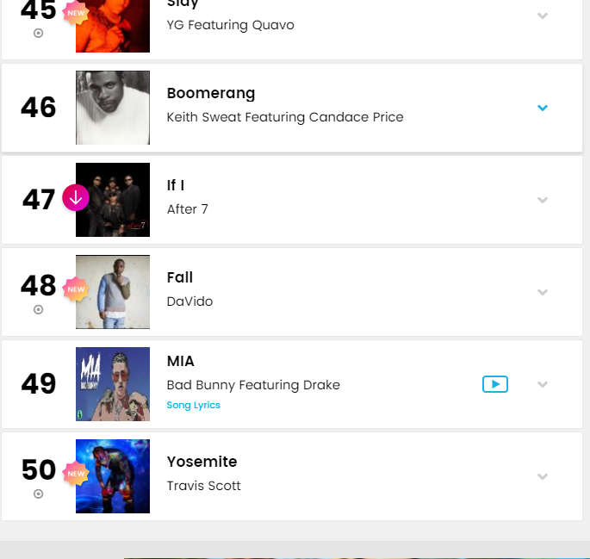This screenshot has width=590, height=559.
Task: Expand details for Fall by DaVido
Action: [x=543, y=292]
